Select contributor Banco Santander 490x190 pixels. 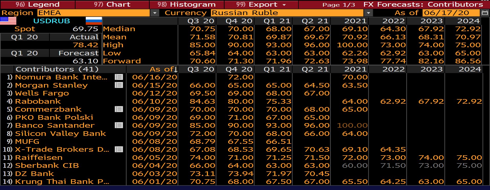[x=55, y=125]
